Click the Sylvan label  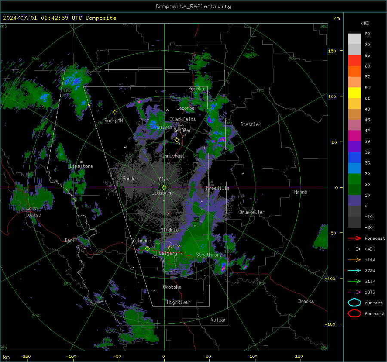(164, 127)
